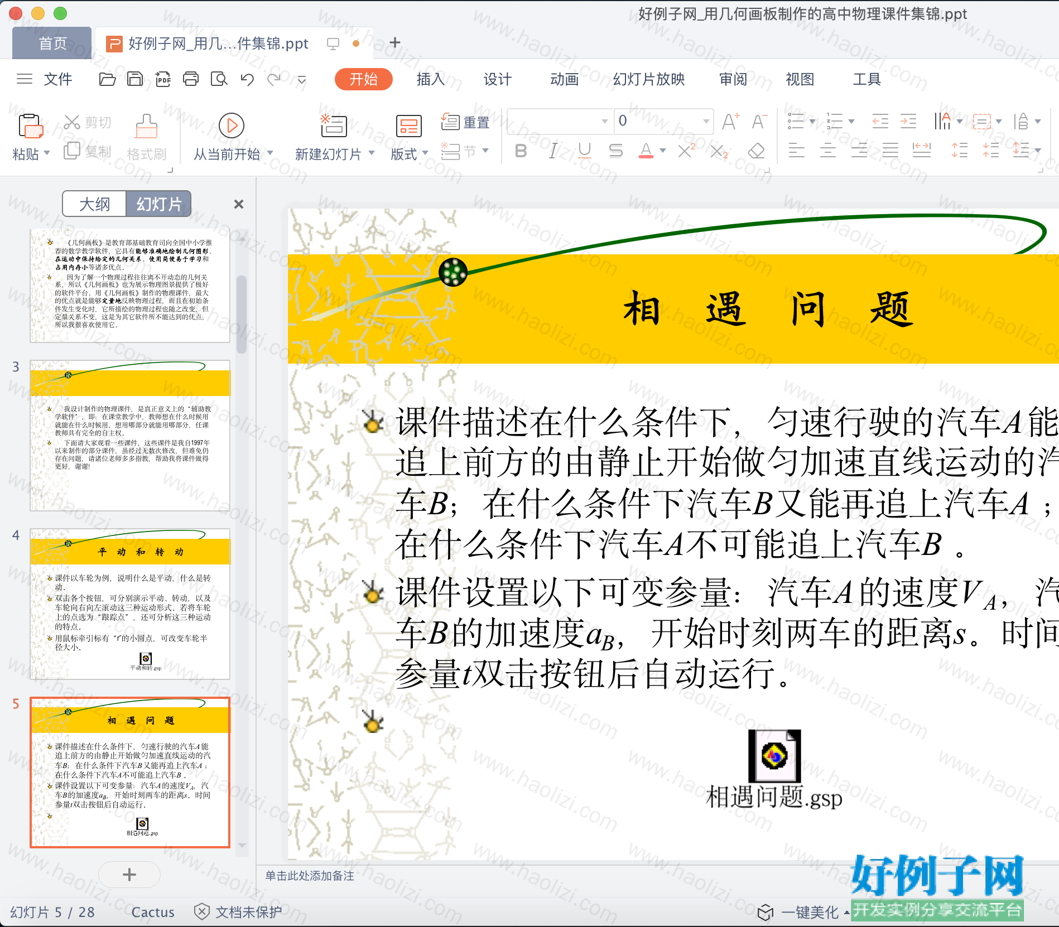Screen dimensions: 1059x927
Task: Decrease font size icon
Action: point(759,121)
